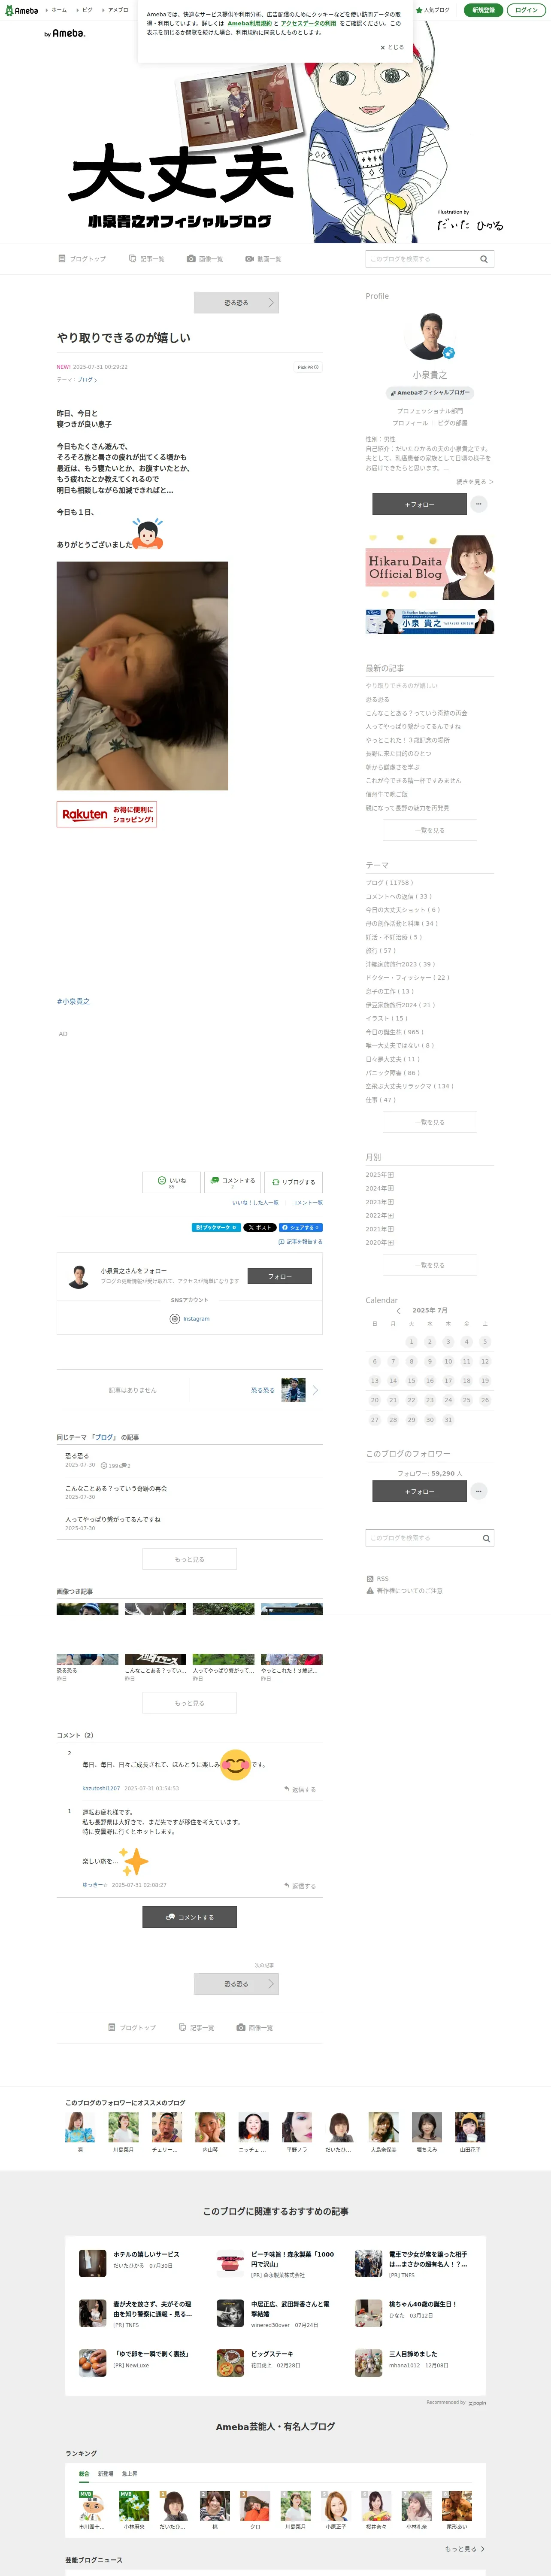This screenshot has height=2576, width=551.
Task: Click the いいね like button
Action: click(171, 1182)
